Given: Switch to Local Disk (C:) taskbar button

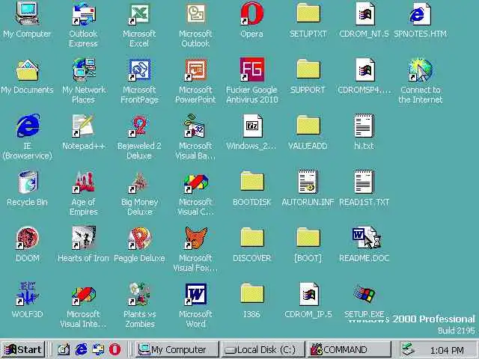Looking at the screenshot, I should click(263, 349).
